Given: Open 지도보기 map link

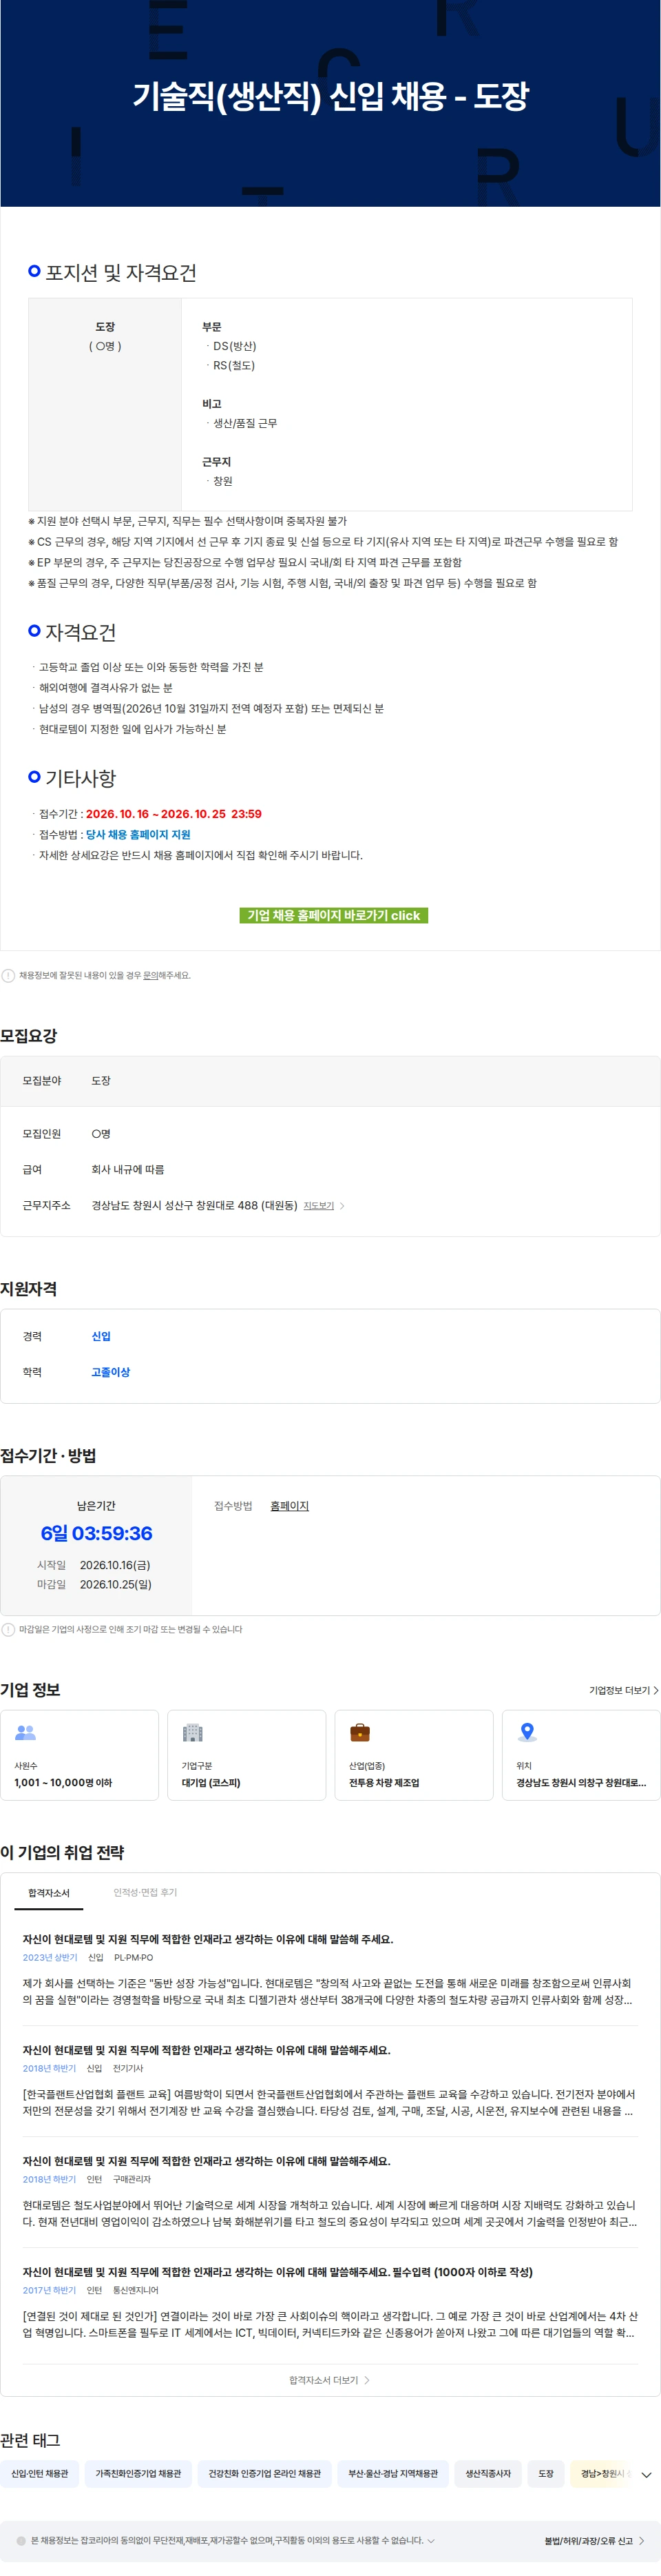Looking at the screenshot, I should point(324,1206).
